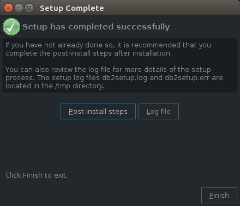Click the word 'recommended' in first paragraph
This screenshot has width=240, height=206.
(x=156, y=45)
